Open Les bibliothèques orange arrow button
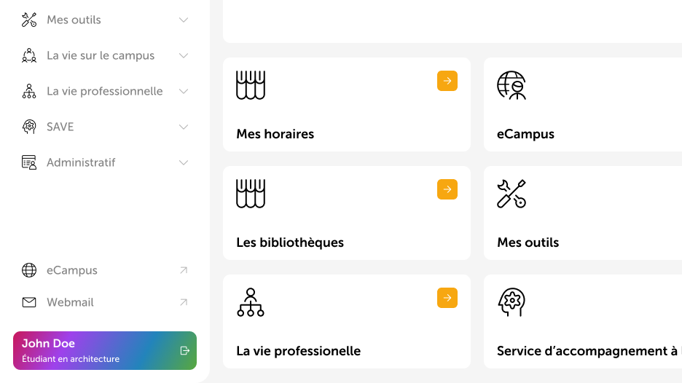The height and width of the screenshot is (383, 682). 447,189
